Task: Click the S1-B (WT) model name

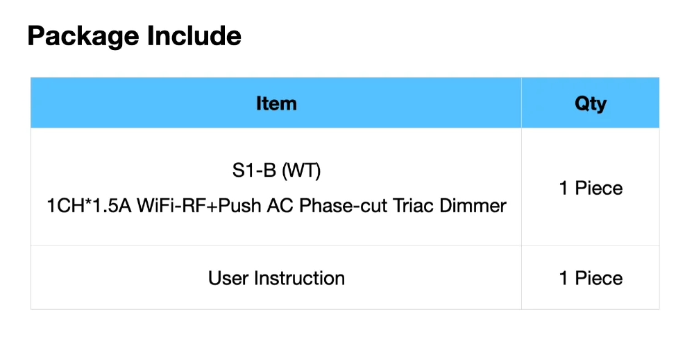Action: (276, 171)
